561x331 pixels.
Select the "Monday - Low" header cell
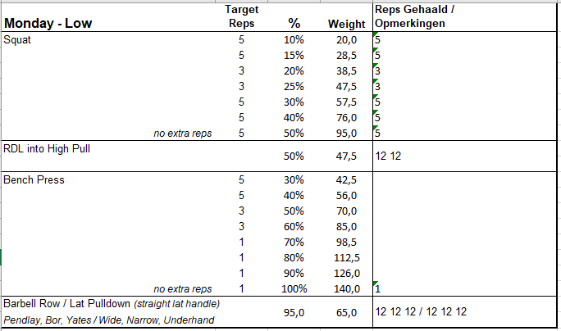(x=48, y=23)
